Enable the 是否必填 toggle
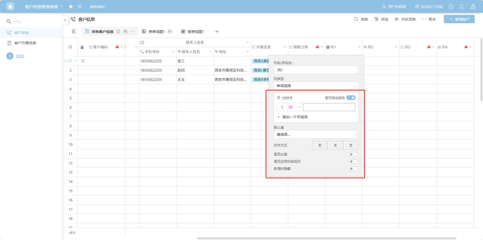This screenshot has height=240, width=483. (354, 154)
